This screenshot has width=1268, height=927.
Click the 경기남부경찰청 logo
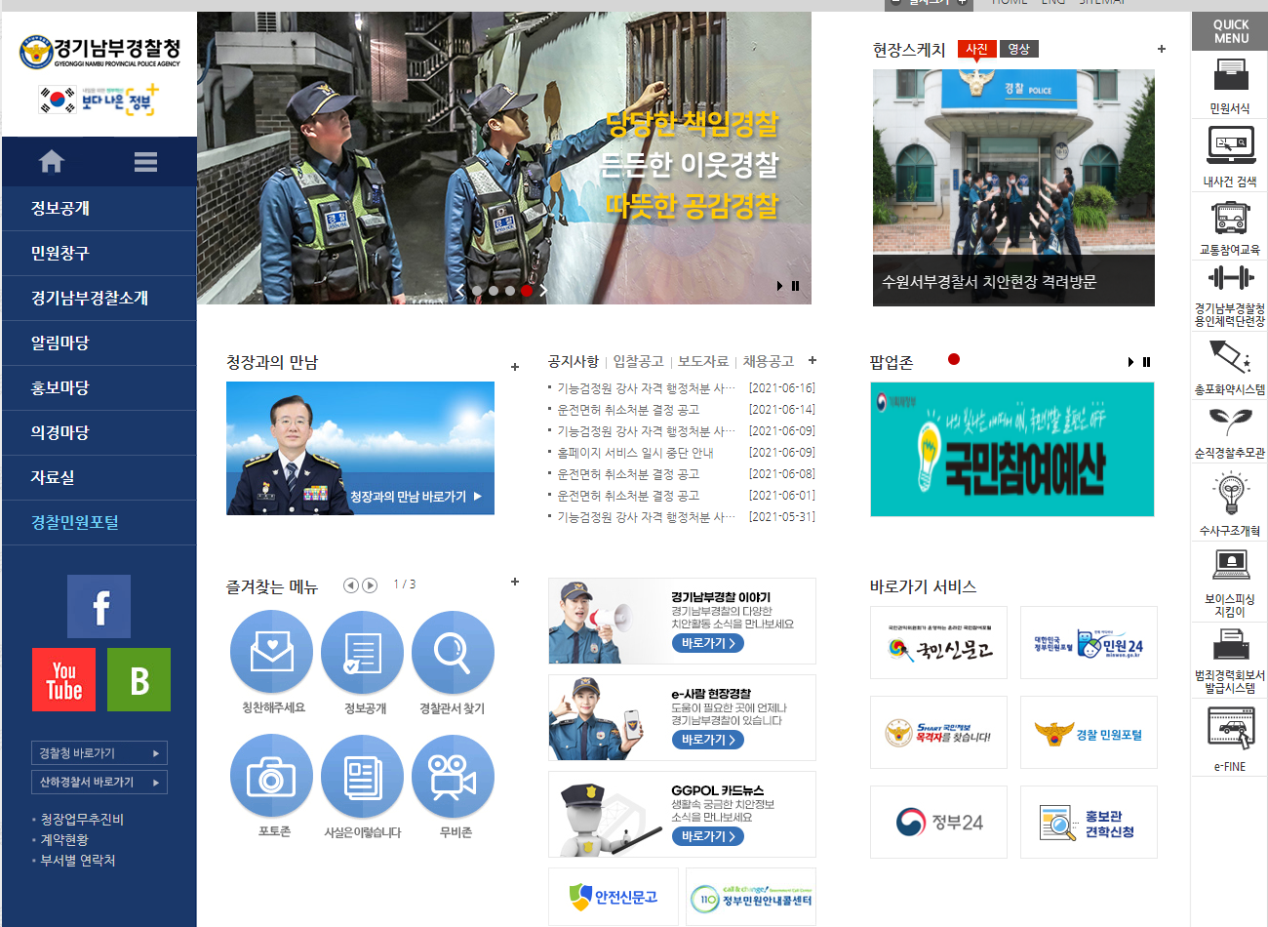pos(99,52)
